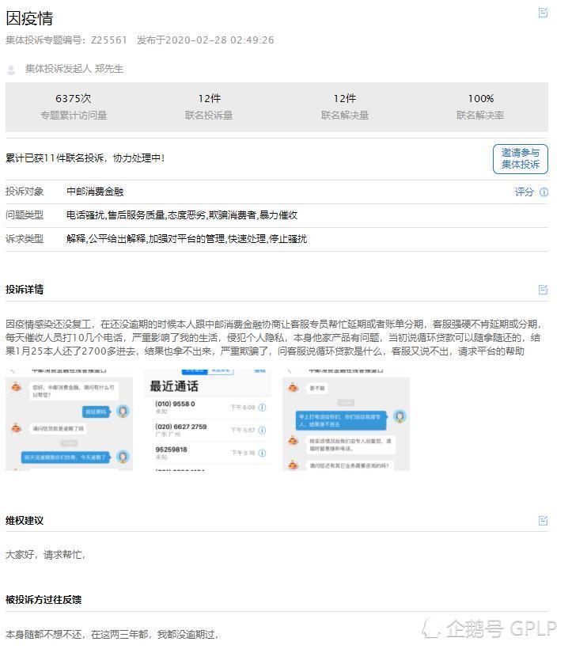Click the topic number Z25561
This screenshot has height=649, width=572.
[109, 40]
